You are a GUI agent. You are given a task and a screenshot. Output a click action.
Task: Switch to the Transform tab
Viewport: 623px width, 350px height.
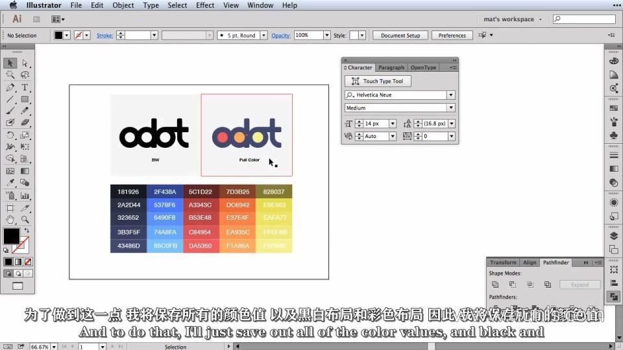tap(503, 262)
